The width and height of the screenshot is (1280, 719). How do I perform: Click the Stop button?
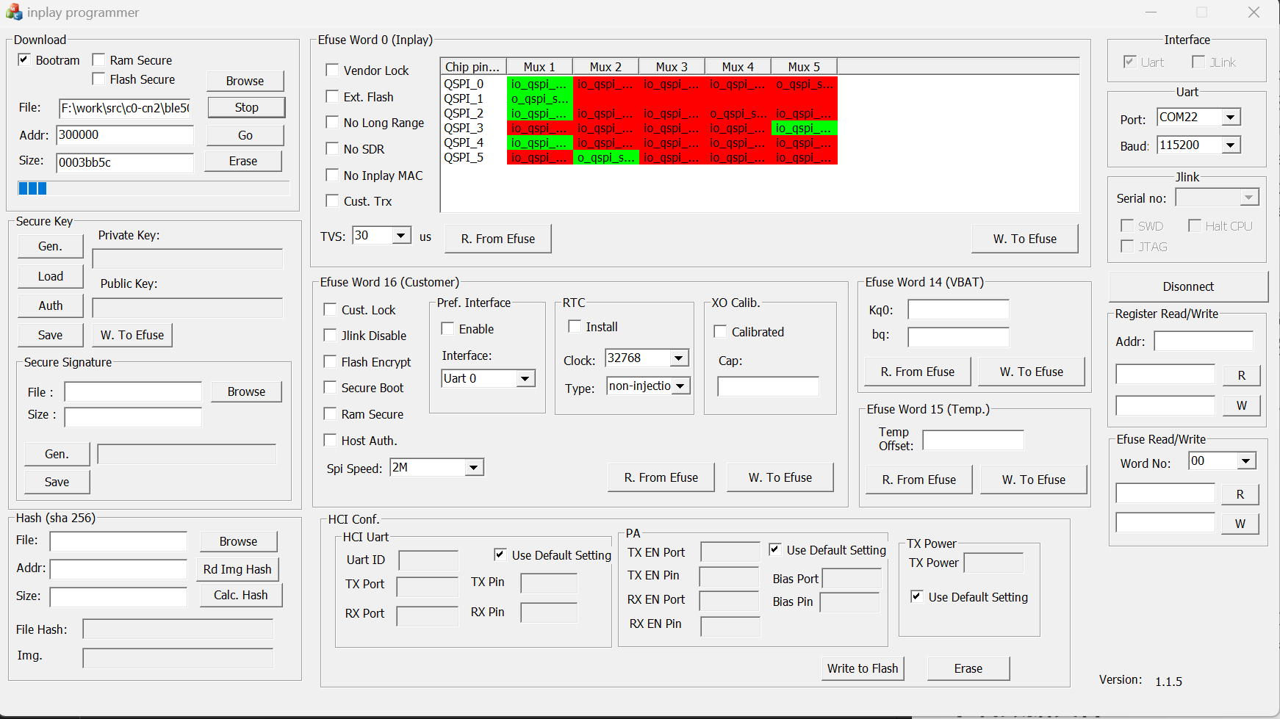(x=246, y=107)
